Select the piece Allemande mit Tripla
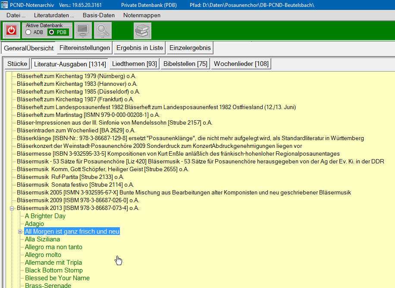Image resolution: width=395 pixels, height=288 pixels. tap(53, 263)
